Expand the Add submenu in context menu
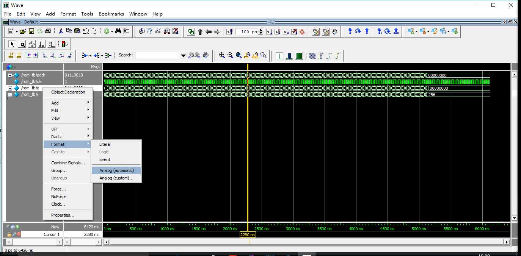This screenshot has width=521, height=256. [x=67, y=103]
